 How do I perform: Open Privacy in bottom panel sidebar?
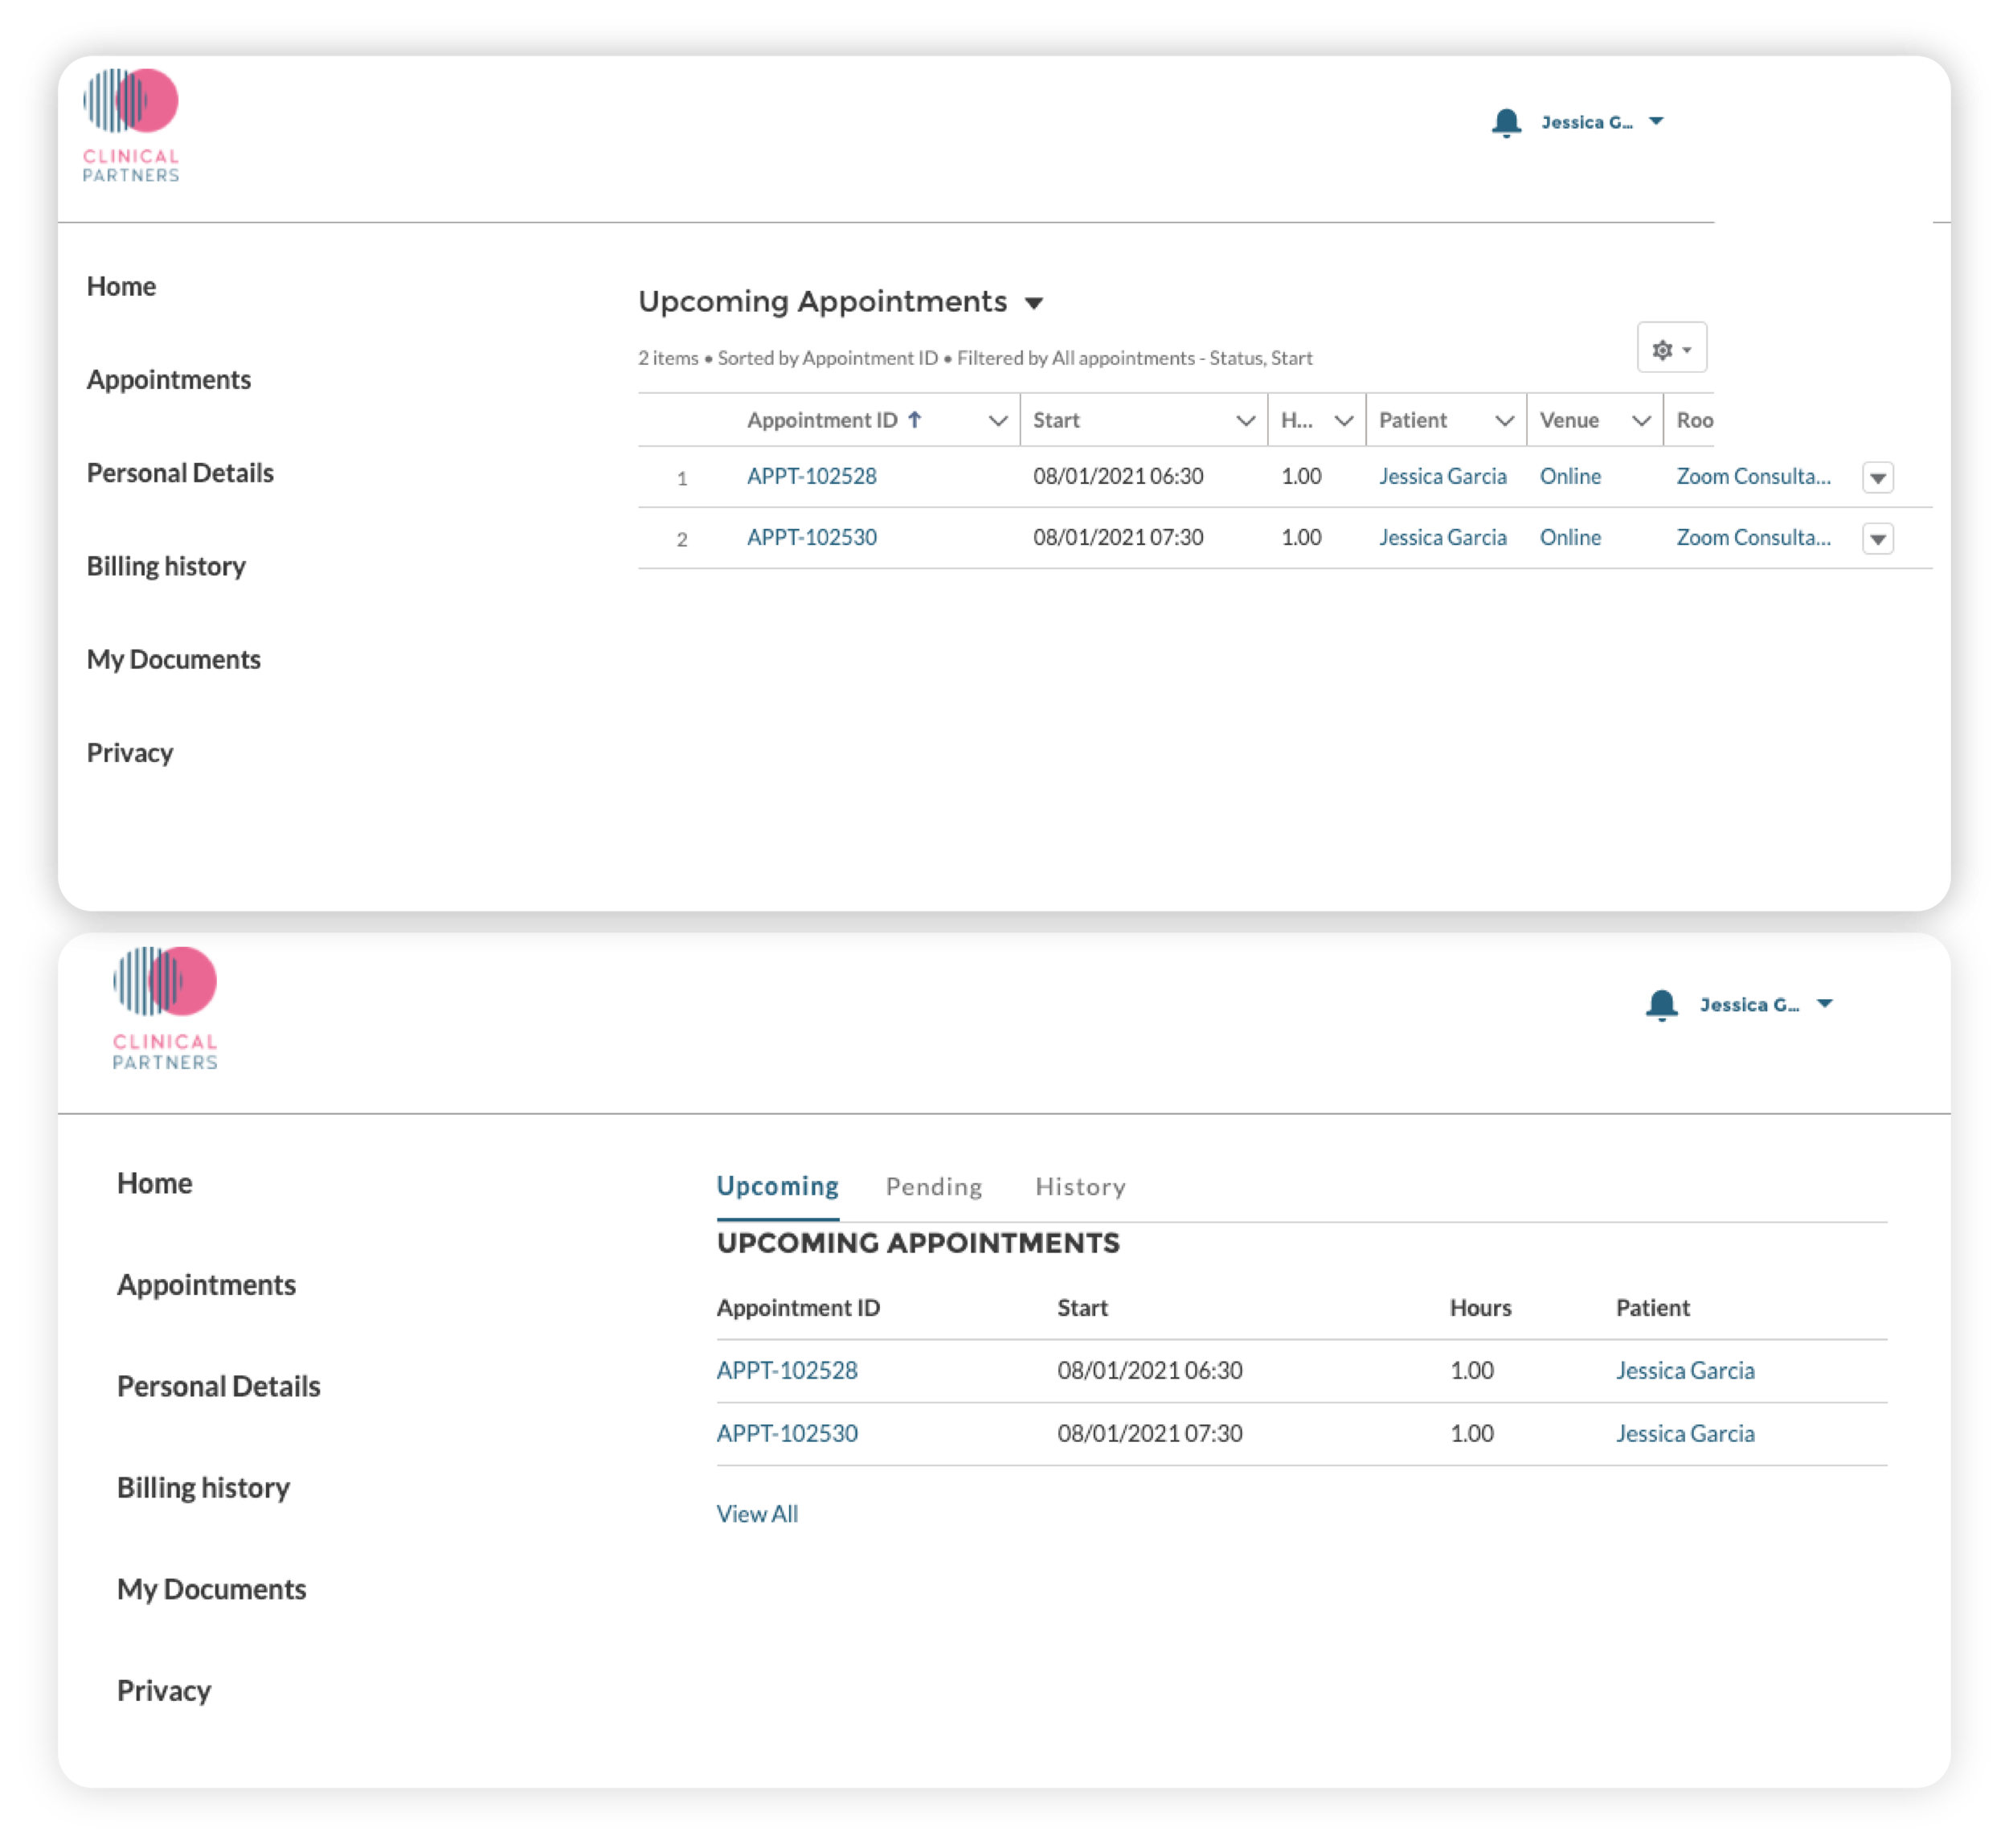164,1691
